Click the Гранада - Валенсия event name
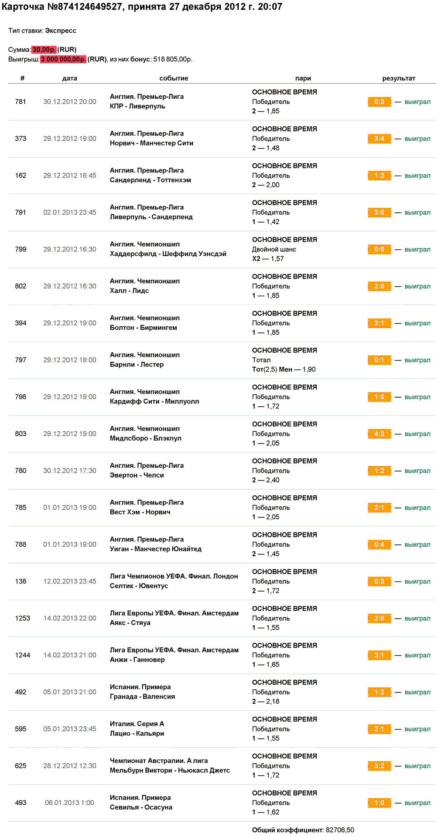 point(142,697)
